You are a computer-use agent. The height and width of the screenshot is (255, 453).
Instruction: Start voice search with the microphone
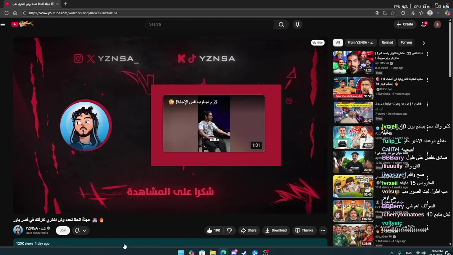click(297, 24)
